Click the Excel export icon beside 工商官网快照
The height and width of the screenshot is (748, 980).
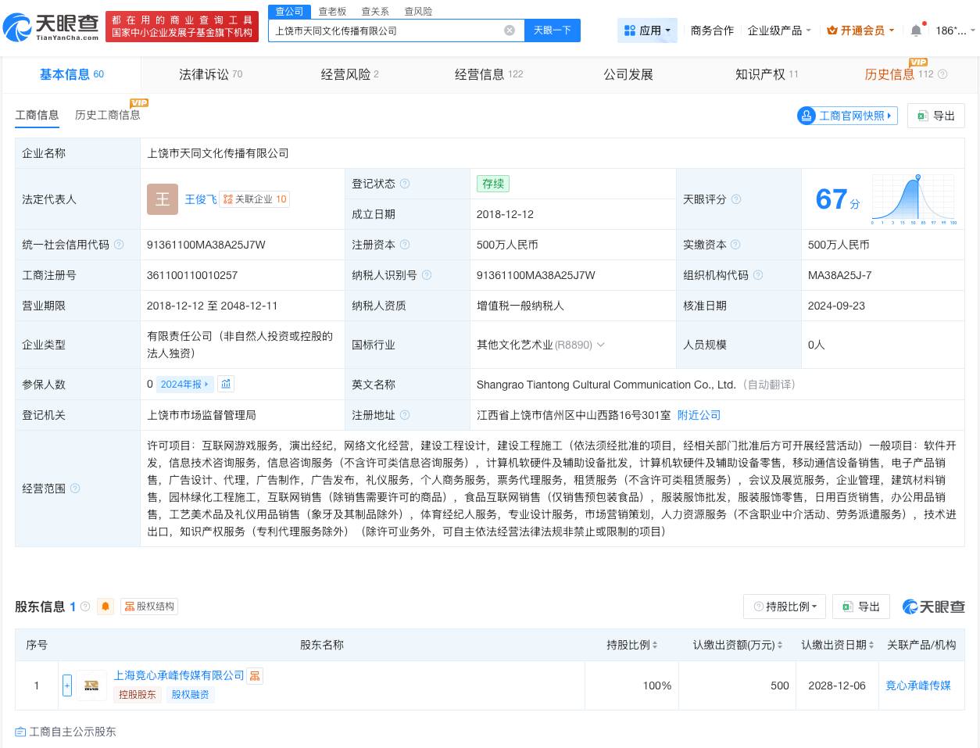[923, 115]
